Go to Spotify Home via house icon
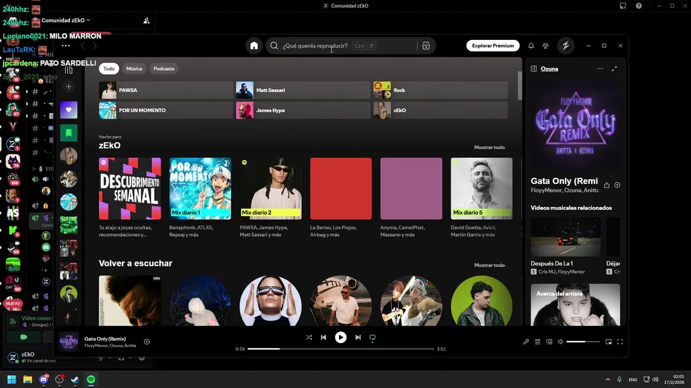Screen dimensions: 691x388 [254, 46]
